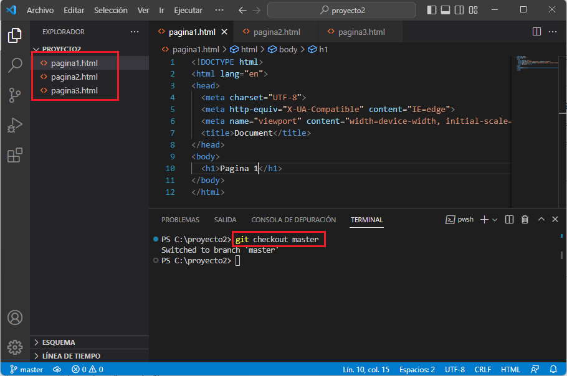
Task: Toggle the secondary side bar layout icon
Action: (459, 10)
